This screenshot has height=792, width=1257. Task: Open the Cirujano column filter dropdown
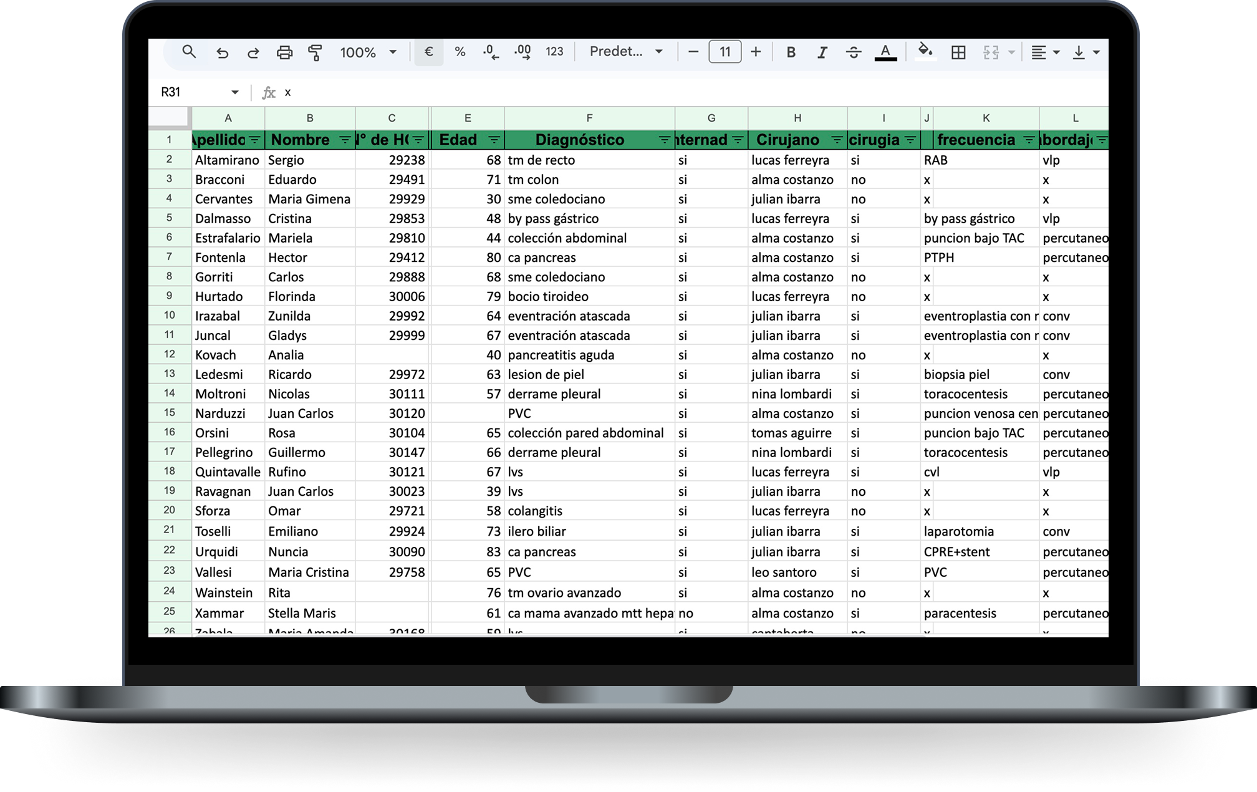point(837,140)
